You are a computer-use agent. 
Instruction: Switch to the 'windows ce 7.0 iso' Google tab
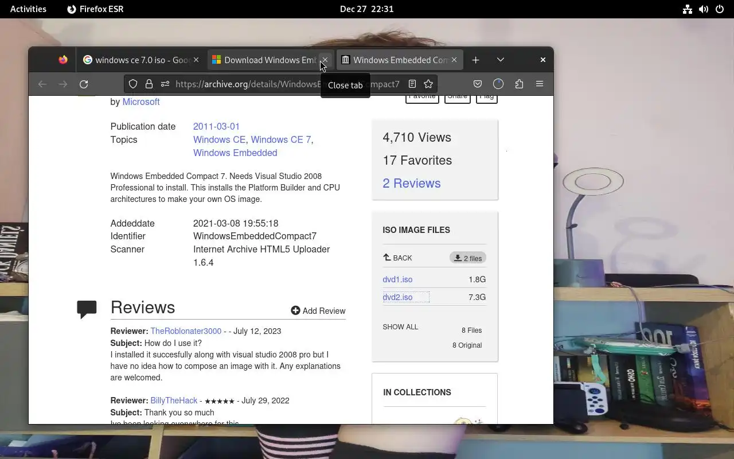click(142, 60)
